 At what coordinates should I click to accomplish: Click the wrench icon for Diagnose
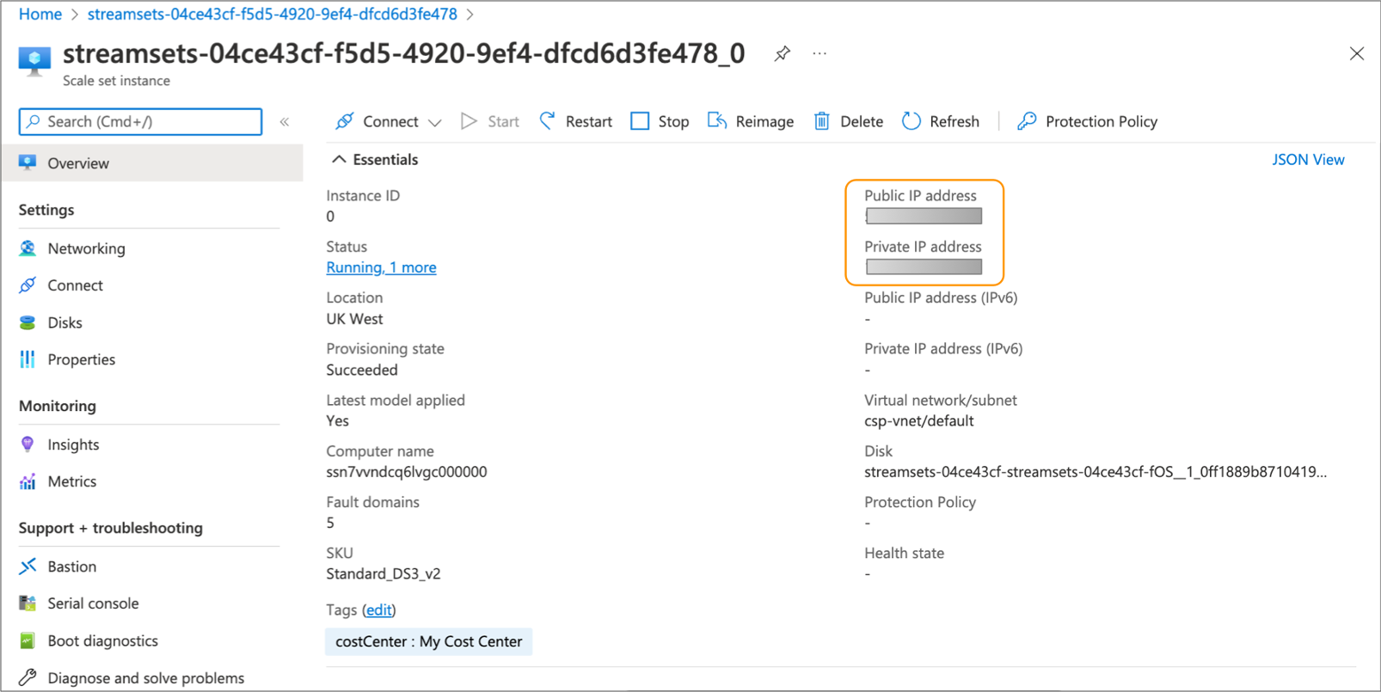click(28, 677)
